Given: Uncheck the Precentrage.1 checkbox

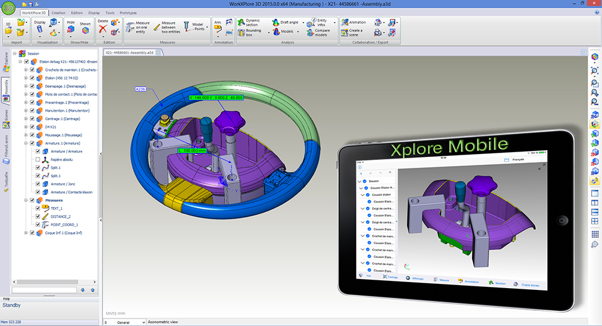Looking at the screenshot, I should click(x=33, y=102).
